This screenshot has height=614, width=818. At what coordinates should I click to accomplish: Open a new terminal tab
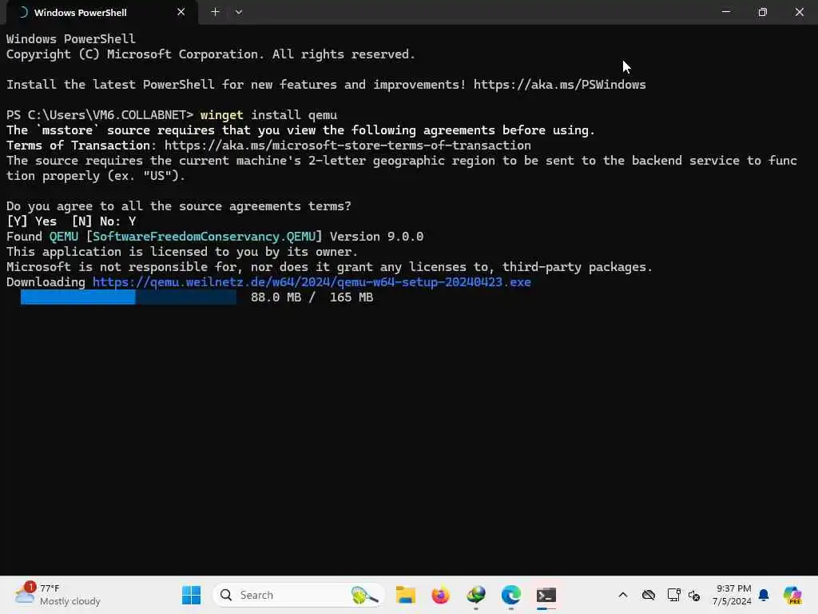pos(215,12)
